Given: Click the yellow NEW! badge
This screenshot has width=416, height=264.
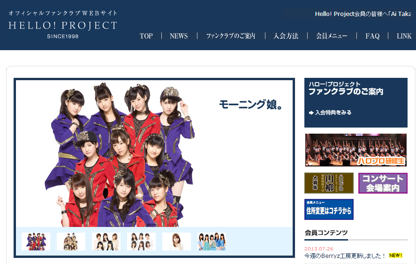Looking at the screenshot, I should coord(395,256).
